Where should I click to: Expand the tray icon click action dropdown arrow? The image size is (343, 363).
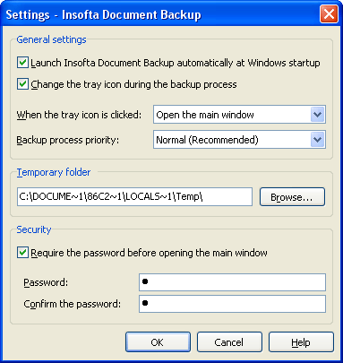pos(317,115)
